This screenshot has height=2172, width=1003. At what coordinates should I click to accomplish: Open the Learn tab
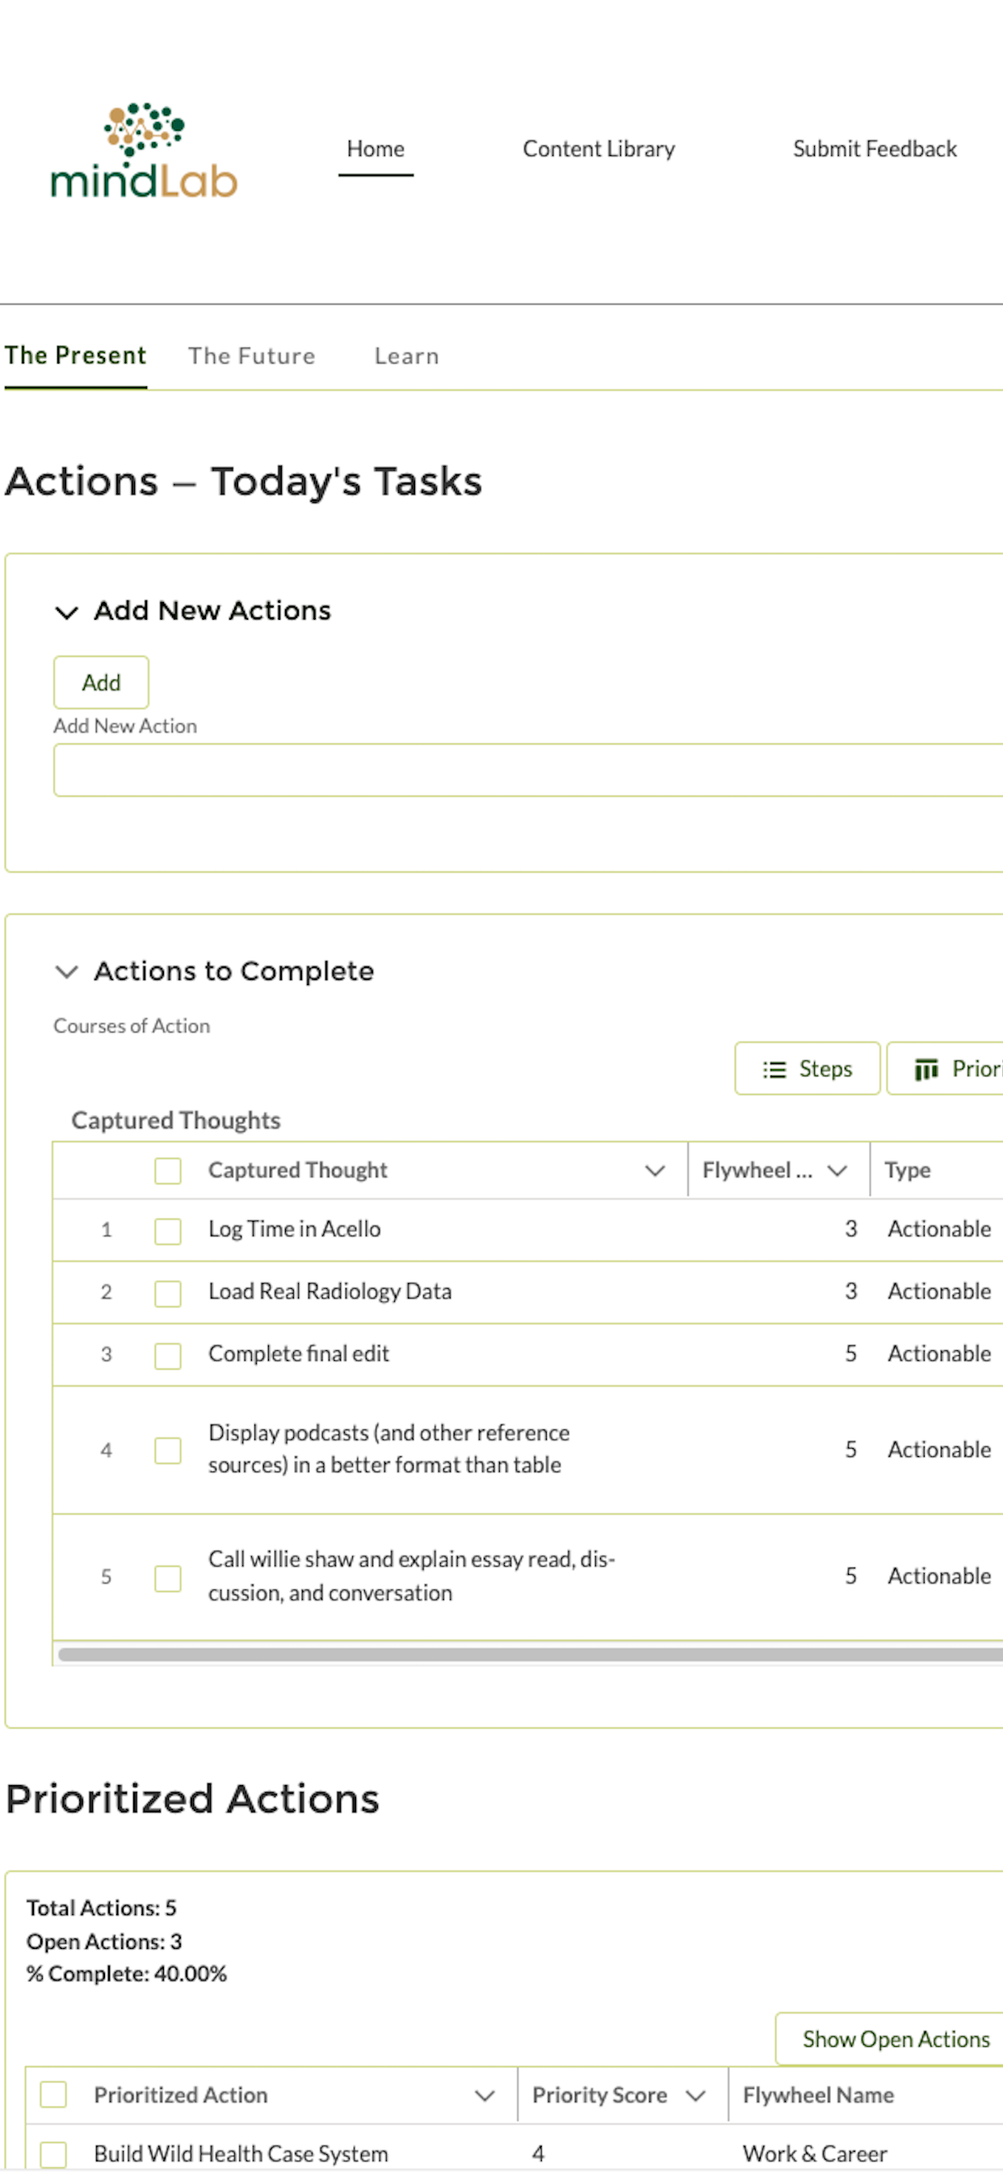[406, 356]
